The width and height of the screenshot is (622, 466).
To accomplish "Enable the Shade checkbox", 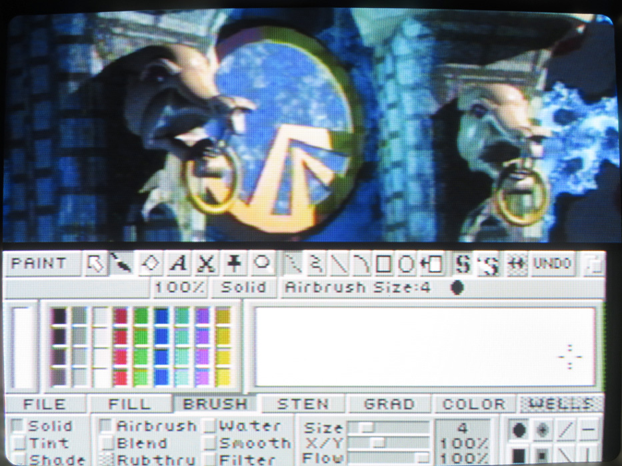I will 19,459.
